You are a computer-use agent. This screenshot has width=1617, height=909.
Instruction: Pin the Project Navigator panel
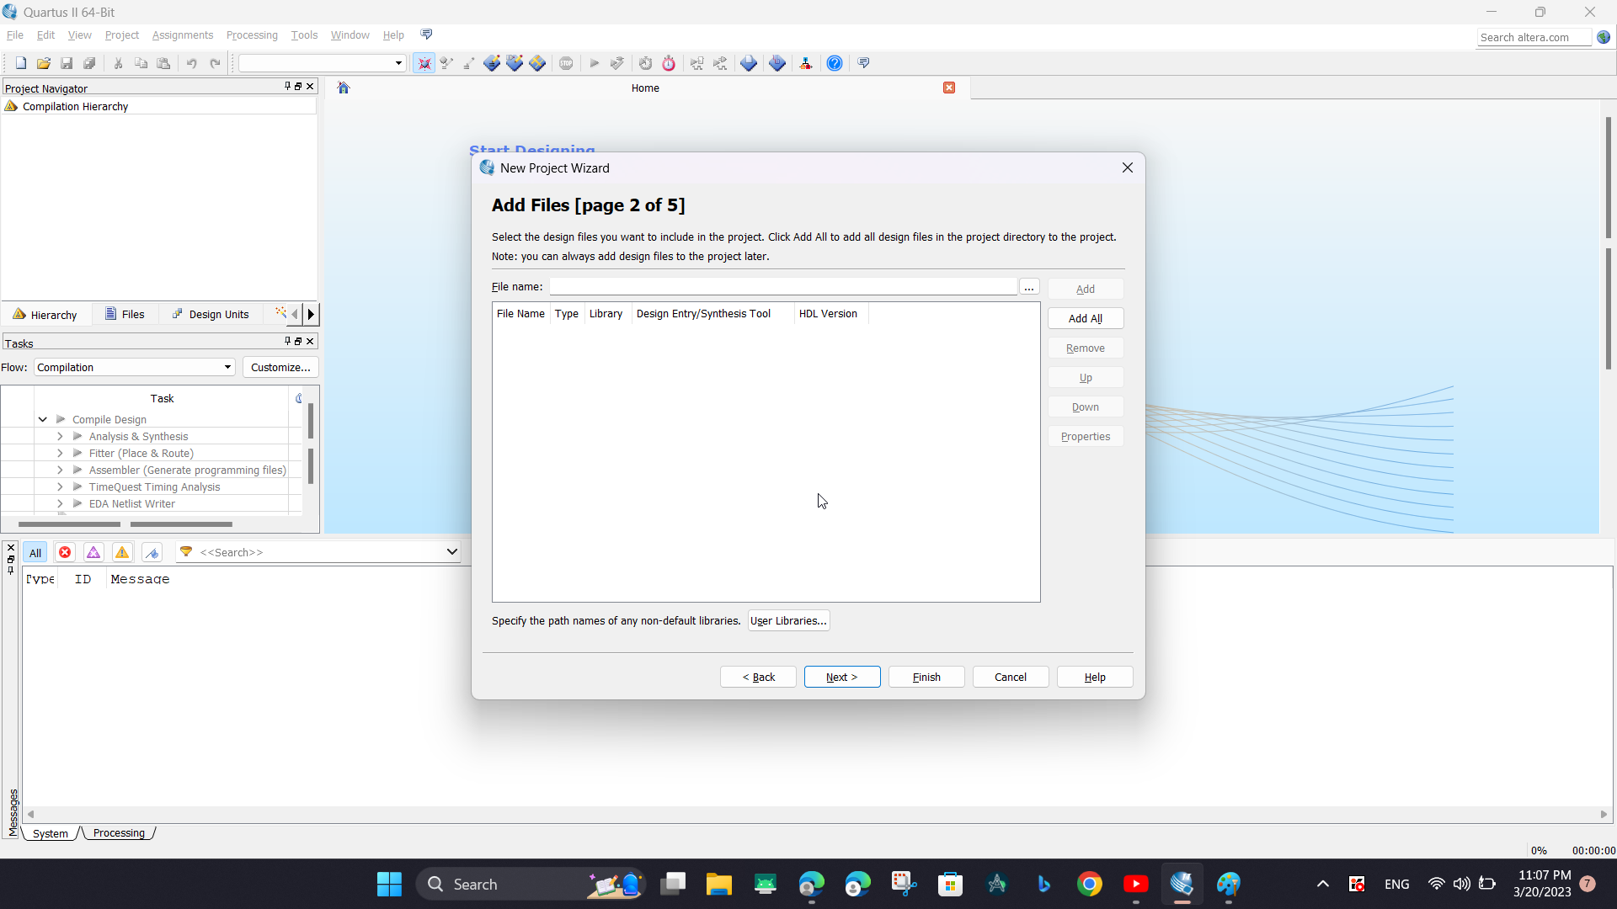click(287, 86)
